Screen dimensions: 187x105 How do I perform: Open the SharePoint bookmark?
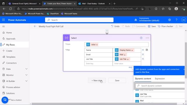tap(53, 14)
